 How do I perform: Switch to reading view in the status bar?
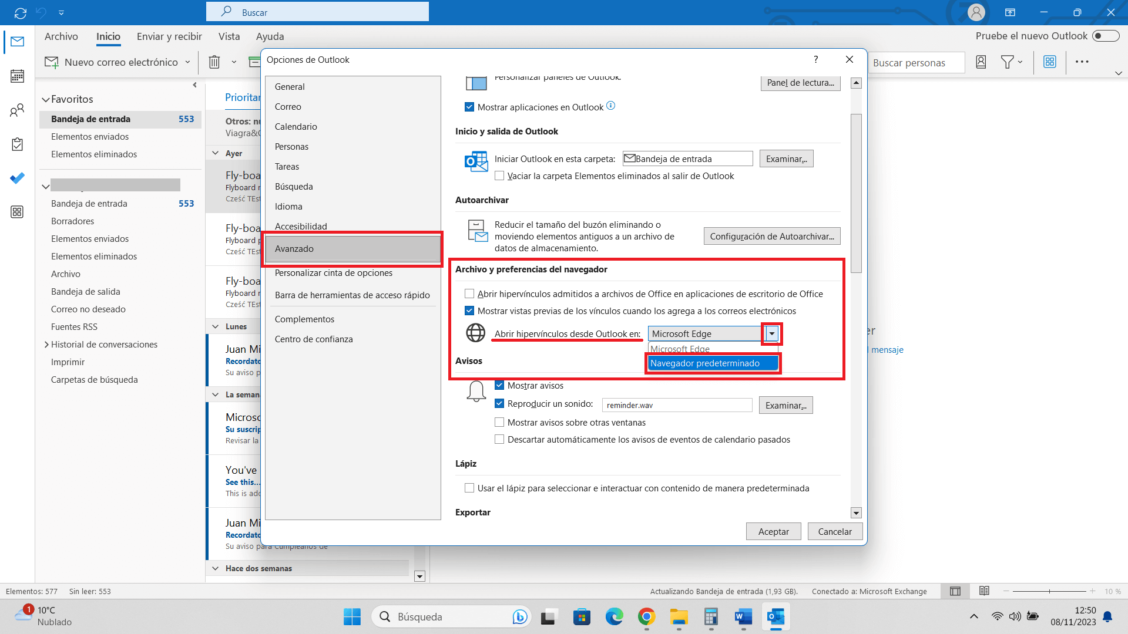[x=985, y=591]
